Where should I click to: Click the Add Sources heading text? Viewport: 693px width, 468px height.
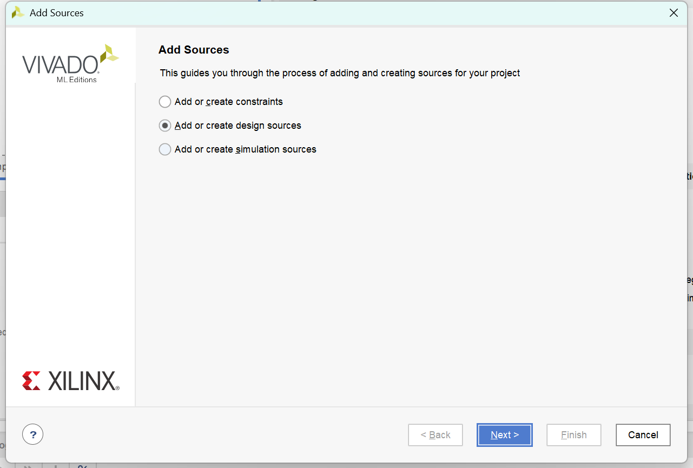point(194,50)
